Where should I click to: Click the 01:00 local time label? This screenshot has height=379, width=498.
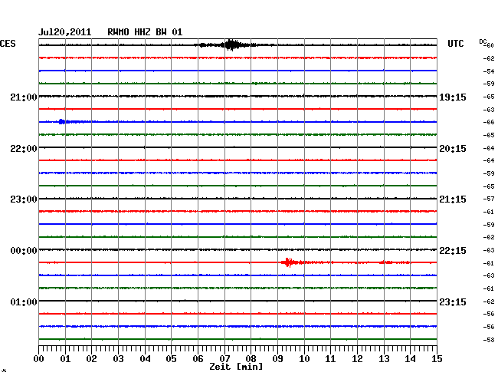point(24,302)
